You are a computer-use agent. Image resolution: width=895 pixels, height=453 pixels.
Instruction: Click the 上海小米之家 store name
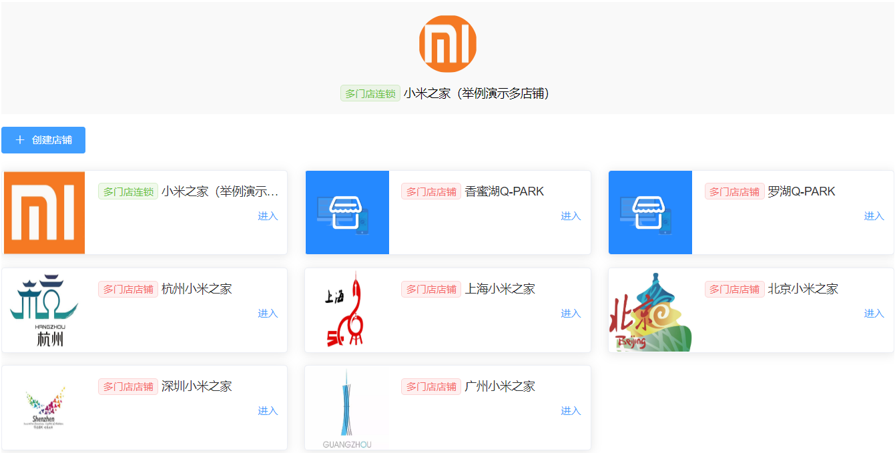pyautogui.click(x=500, y=289)
